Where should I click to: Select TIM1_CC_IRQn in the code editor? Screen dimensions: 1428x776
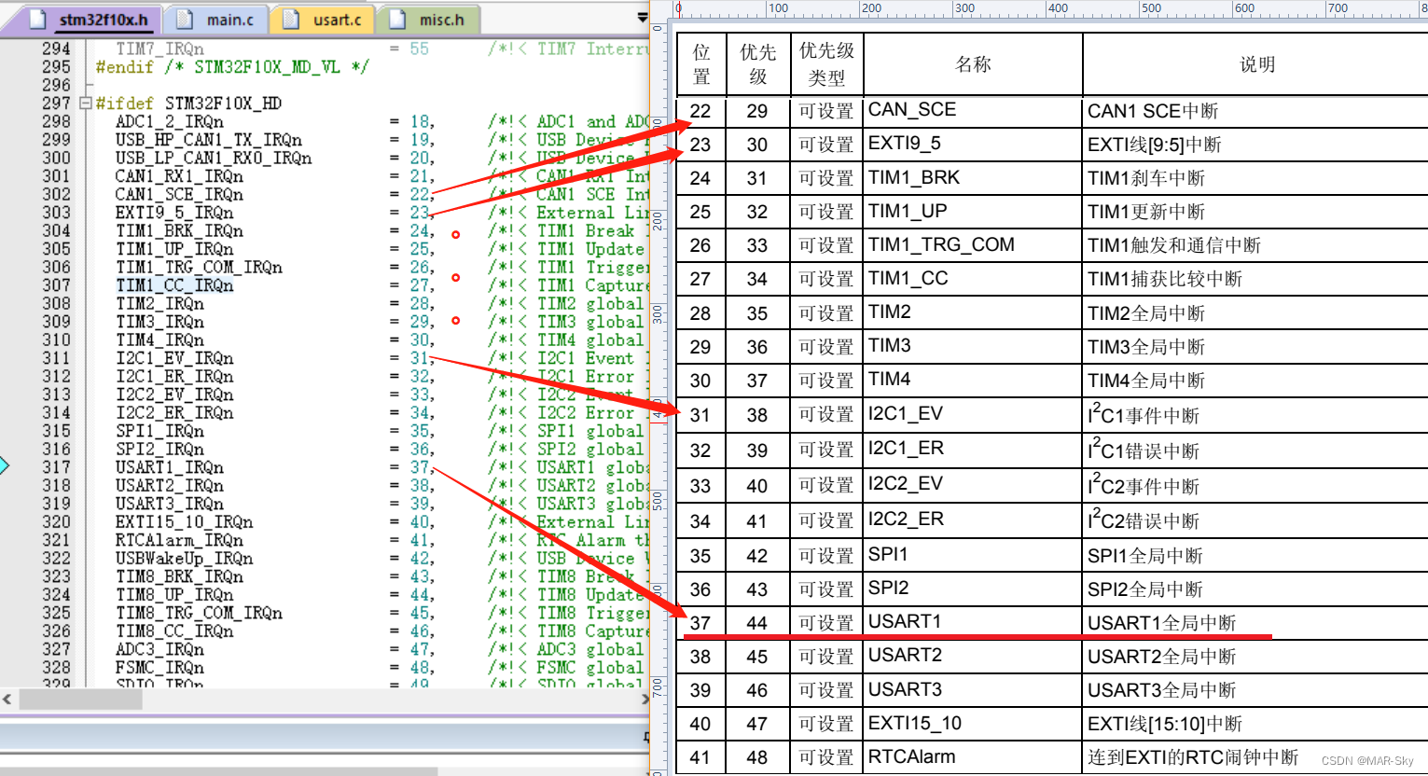tap(174, 285)
